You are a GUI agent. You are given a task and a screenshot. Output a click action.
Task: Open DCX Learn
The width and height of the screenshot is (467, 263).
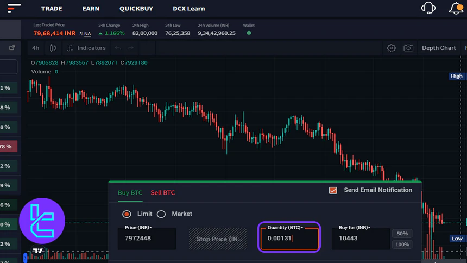(x=189, y=9)
